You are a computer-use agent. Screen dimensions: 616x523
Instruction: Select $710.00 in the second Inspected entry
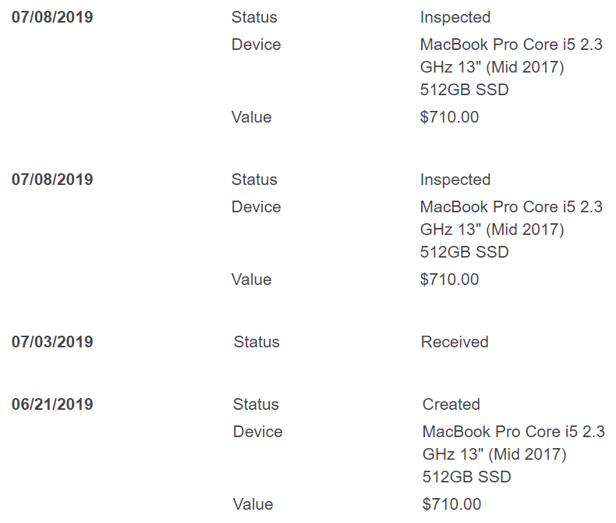(x=449, y=279)
